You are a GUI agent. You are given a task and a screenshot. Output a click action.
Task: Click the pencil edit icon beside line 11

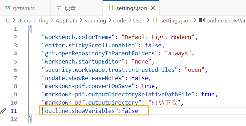point(3,111)
